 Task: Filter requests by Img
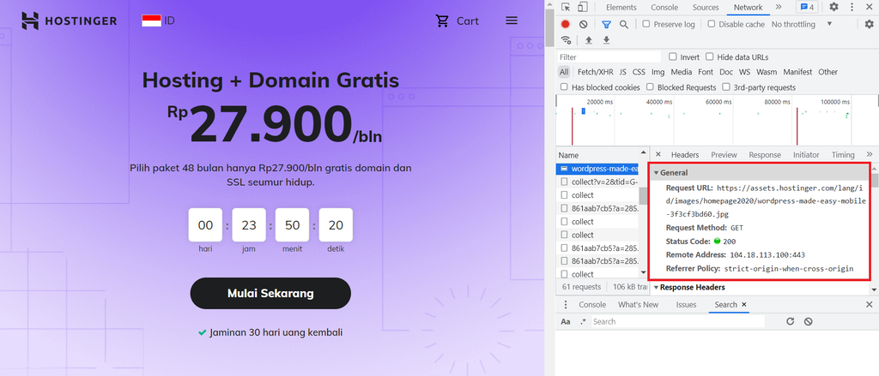658,72
